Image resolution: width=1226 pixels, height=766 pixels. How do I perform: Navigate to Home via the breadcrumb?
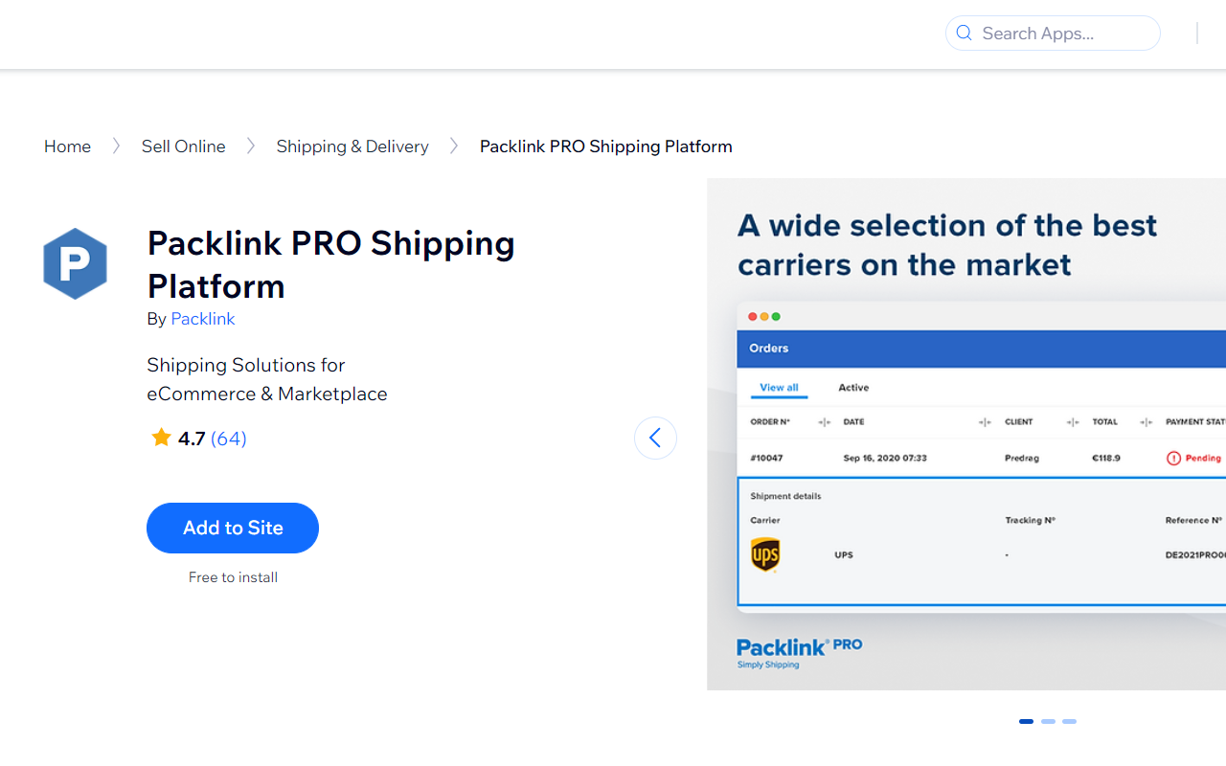click(67, 146)
